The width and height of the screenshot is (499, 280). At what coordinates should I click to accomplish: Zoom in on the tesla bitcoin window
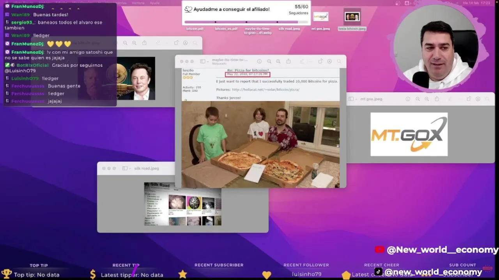[x=134, y=43]
